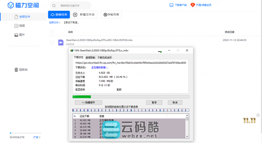
Task: Toggle the select-all checkbox in header
Action: click(x=52, y=32)
